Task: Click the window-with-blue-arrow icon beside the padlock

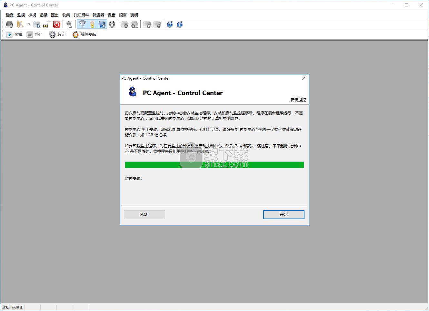Action: (x=37, y=24)
